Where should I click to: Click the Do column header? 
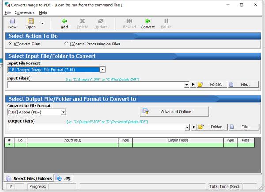(20, 140)
